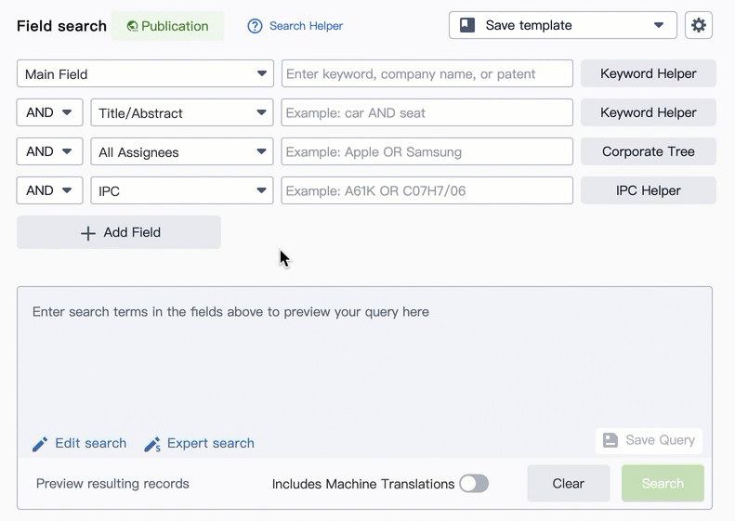Expand the Save template dropdown
The image size is (735, 521).
(x=658, y=26)
